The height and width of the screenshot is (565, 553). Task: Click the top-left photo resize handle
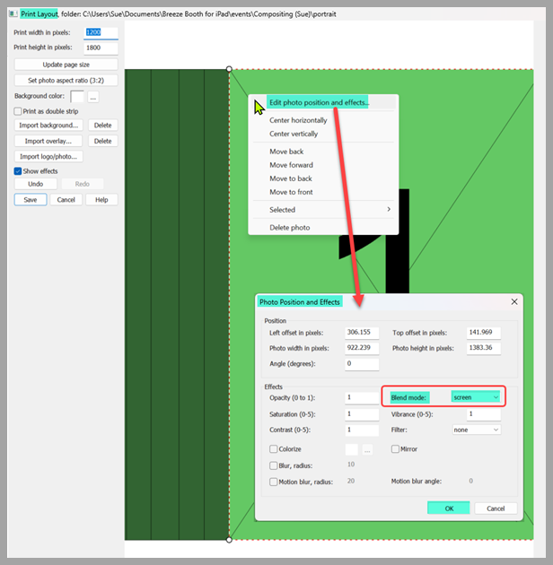229,69
